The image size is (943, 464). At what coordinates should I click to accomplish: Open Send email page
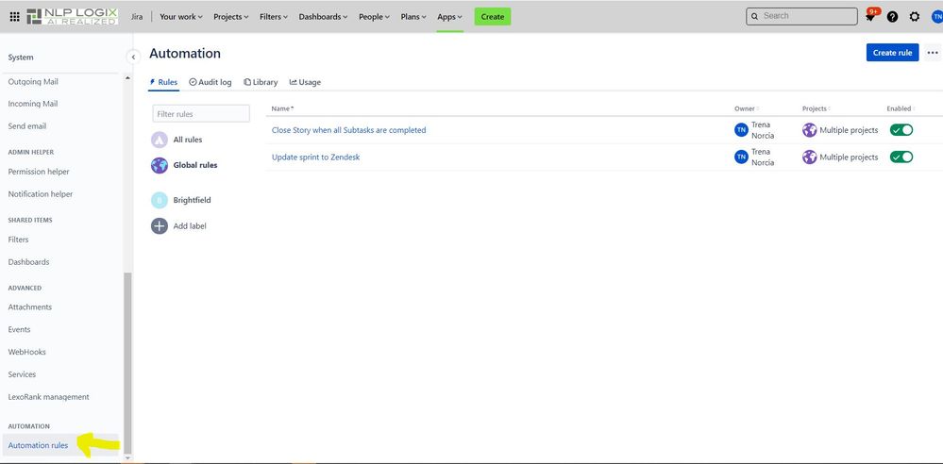(x=27, y=126)
